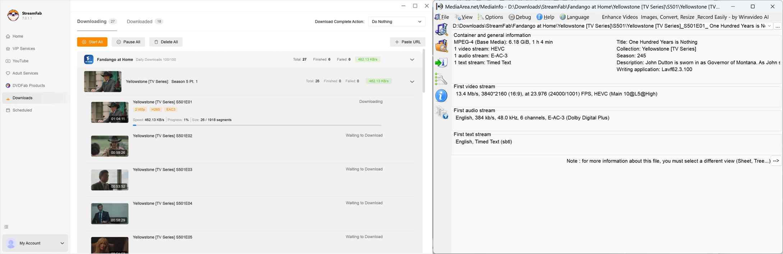
Task: Click the StreamFab downloads list scrollbar
Action: coord(424,71)
